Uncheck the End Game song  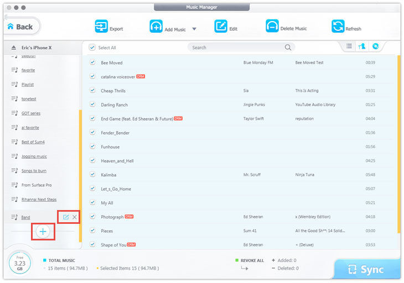(x=92, y=118)
